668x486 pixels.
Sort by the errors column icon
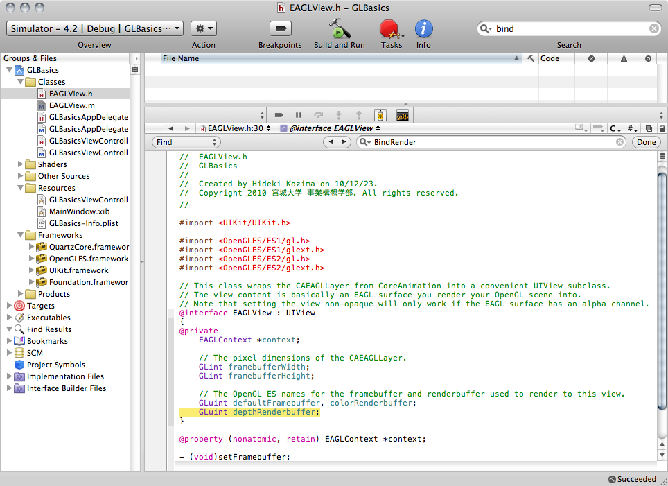(x=591, y=58)
